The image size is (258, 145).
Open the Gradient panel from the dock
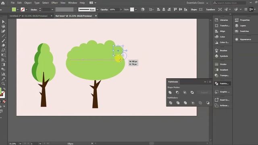pos(222,70)
